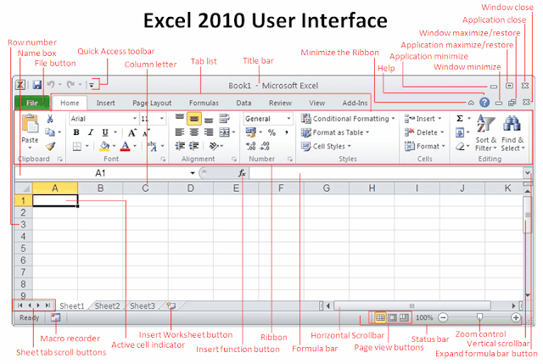
Task: Click the Decrease Indent icon
Action: point(180,146)
